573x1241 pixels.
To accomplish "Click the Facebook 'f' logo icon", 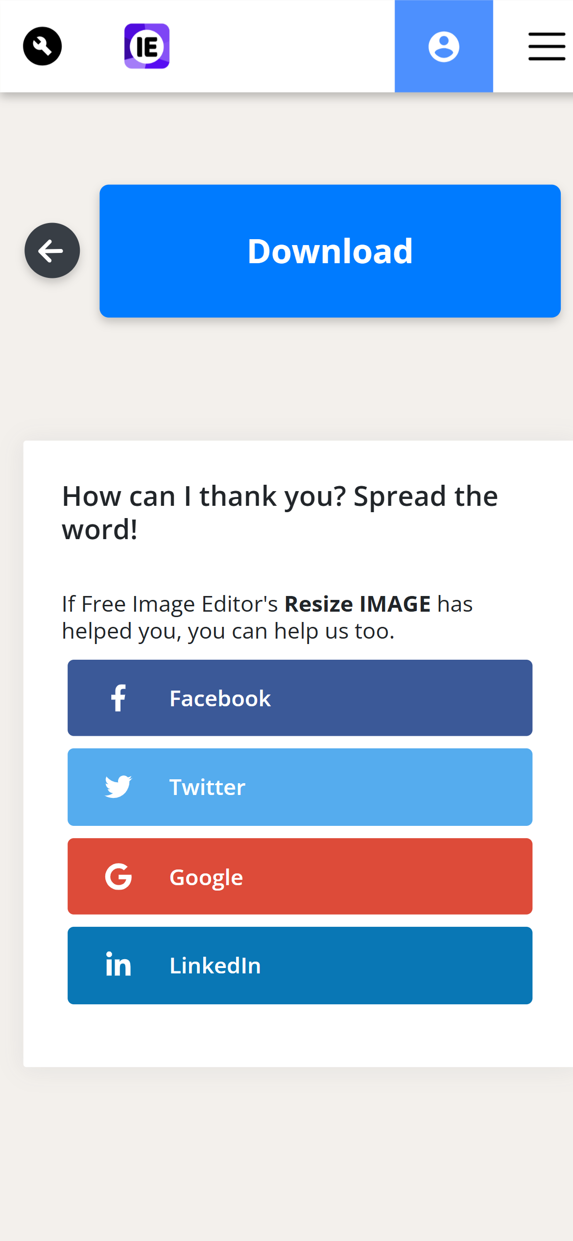I will 119,698.
